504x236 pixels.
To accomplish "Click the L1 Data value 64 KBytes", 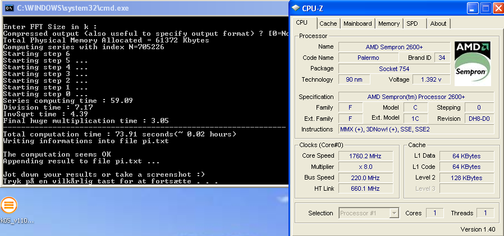I will [x=466, y=156].
